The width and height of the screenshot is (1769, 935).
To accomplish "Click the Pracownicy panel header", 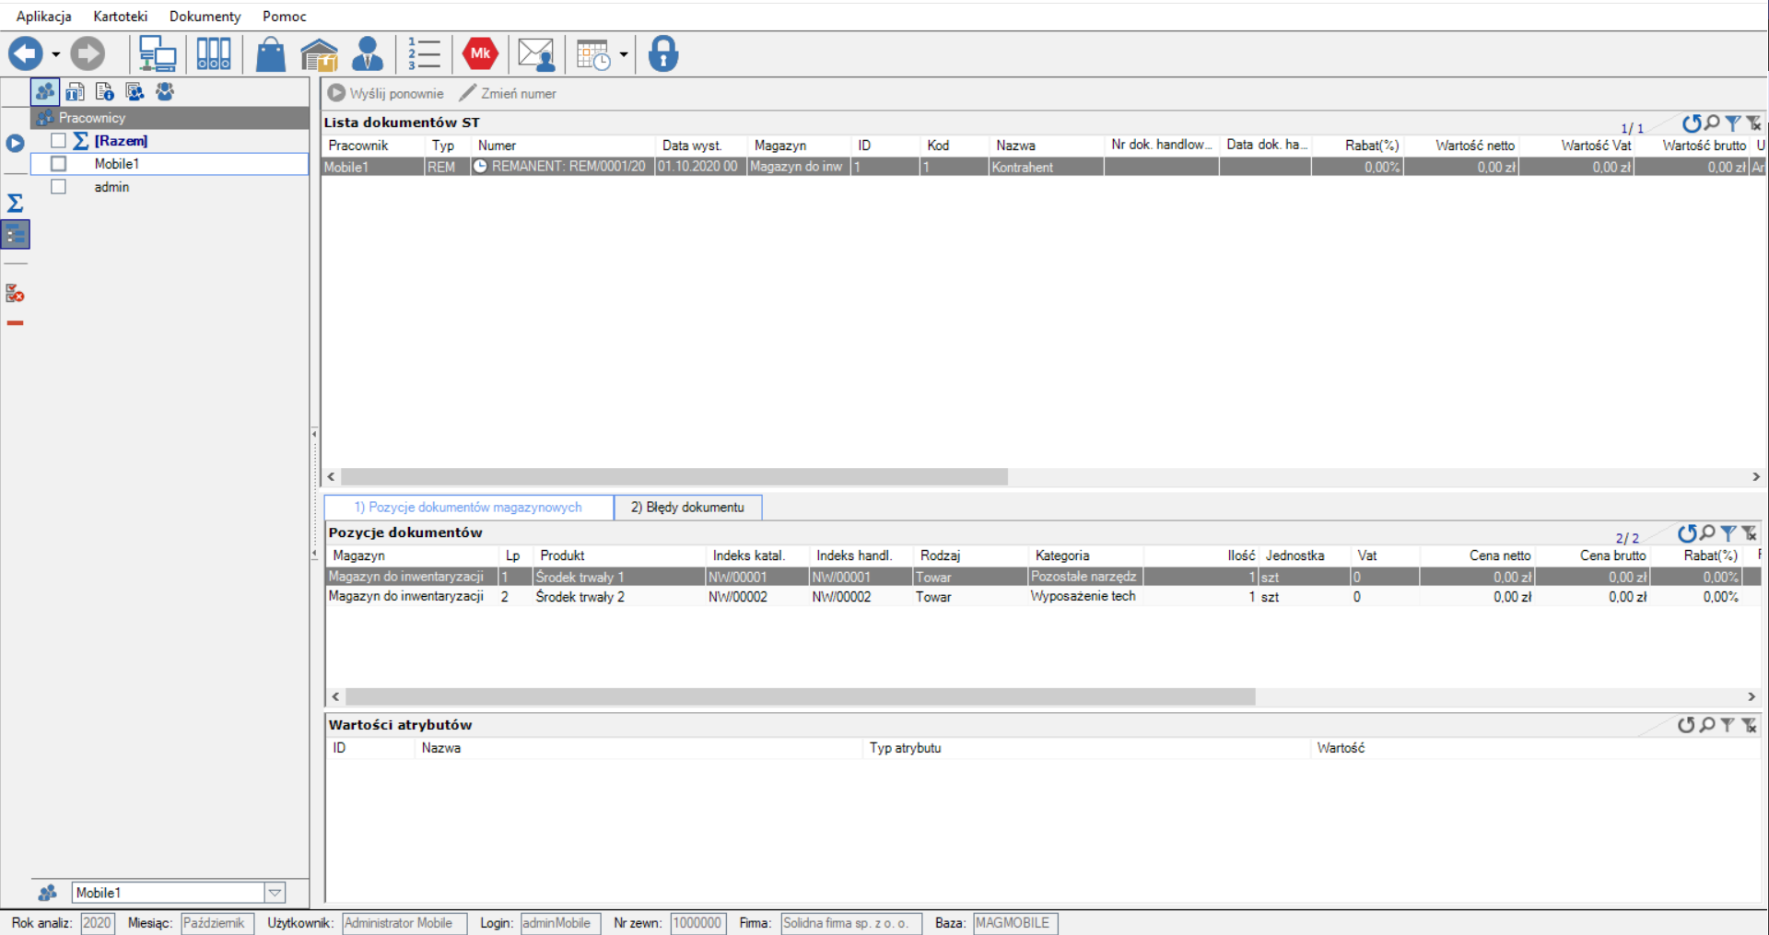I will (170, 117).
